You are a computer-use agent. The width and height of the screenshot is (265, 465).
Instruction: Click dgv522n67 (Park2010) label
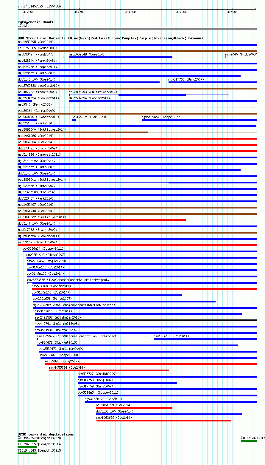click(x=36, y=123)
